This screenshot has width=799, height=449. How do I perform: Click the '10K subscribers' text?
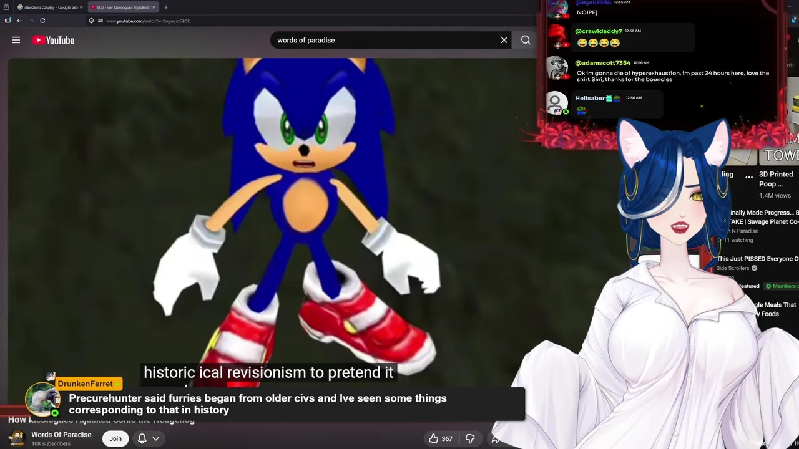click(x=51, y=444)
